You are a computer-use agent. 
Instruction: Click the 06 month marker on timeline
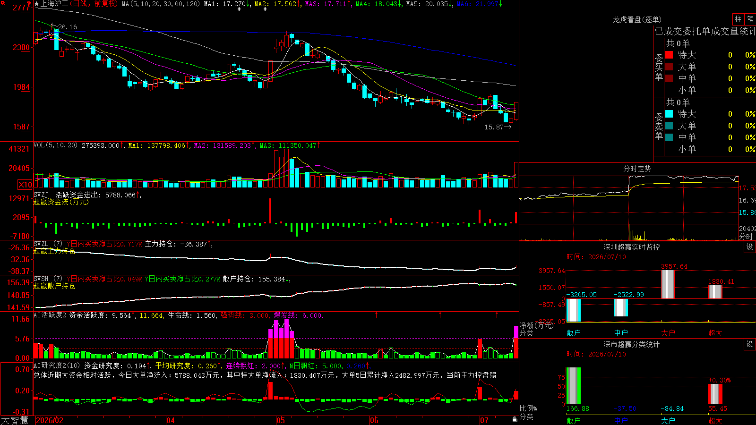374,420
